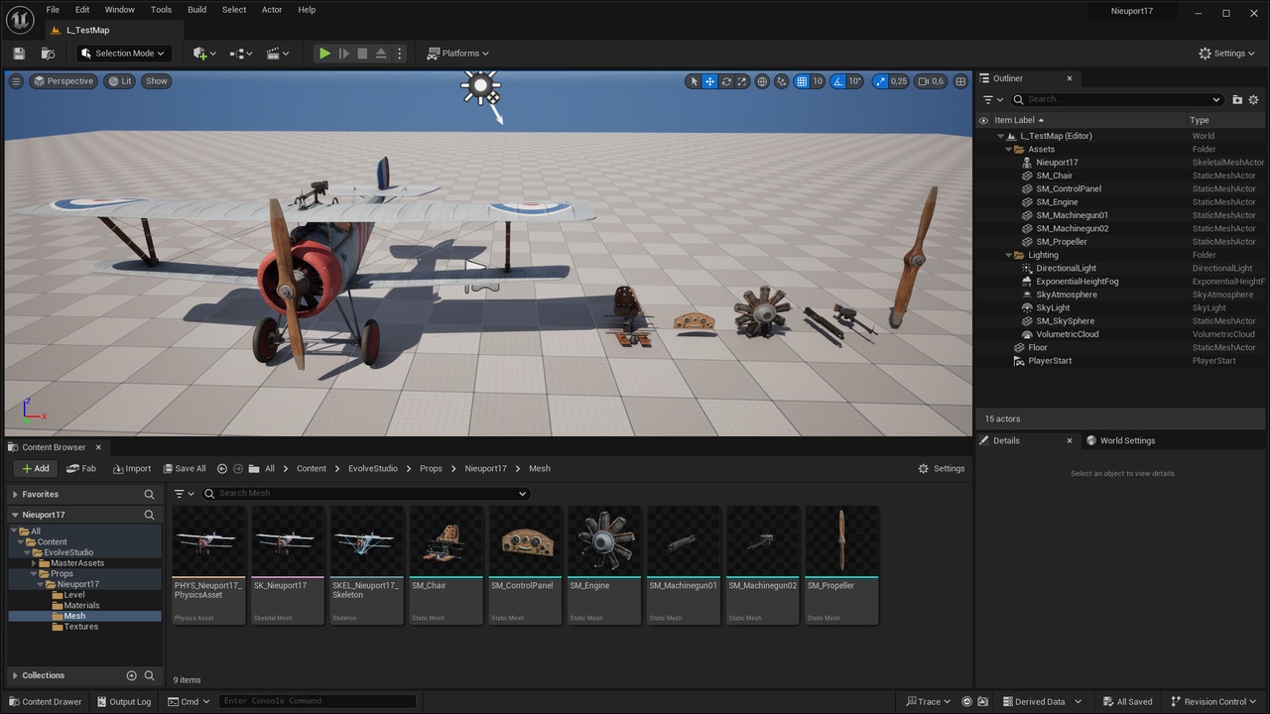Image resolution: width=1270 pixels, height=714 pixels.
Task: Open the Window menu
Action: [120, 10]
